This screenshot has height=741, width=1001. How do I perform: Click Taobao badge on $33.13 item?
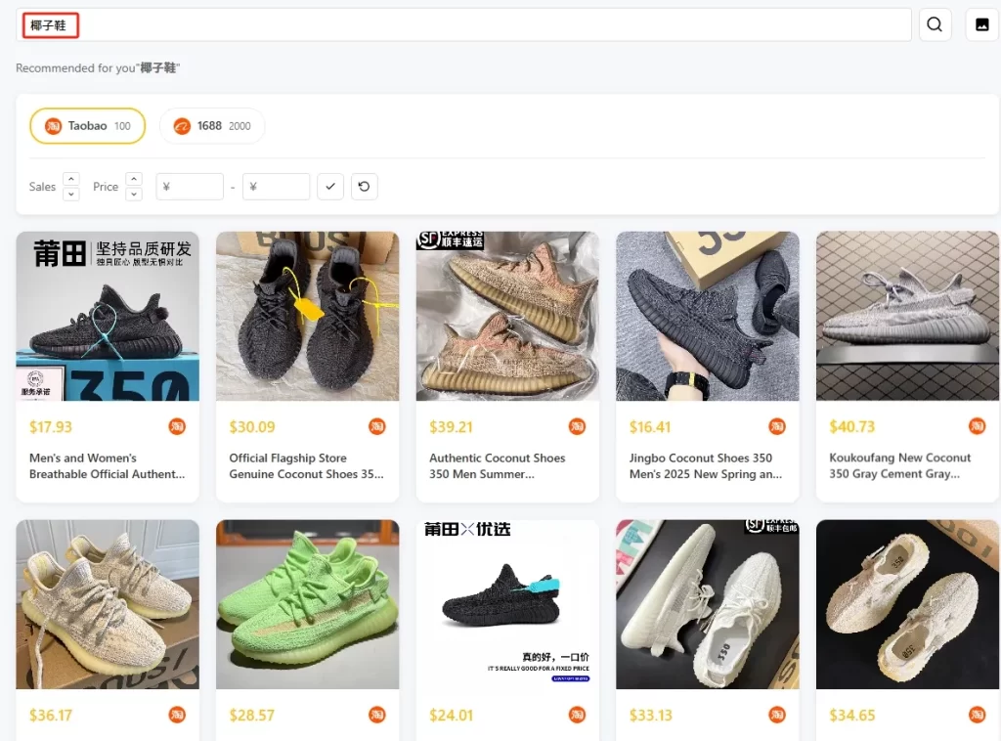point(777,715)
